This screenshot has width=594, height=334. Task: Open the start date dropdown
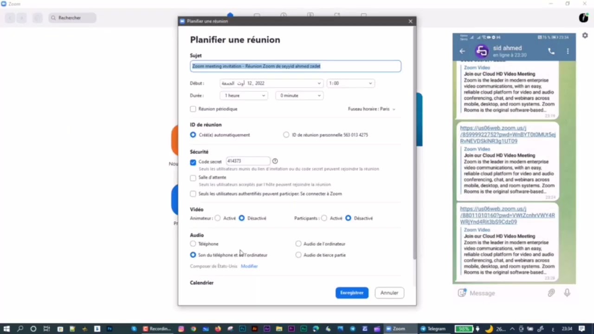271,83
